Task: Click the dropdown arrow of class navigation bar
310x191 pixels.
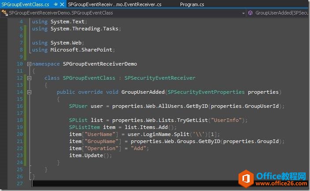Action: pos(243,13)
